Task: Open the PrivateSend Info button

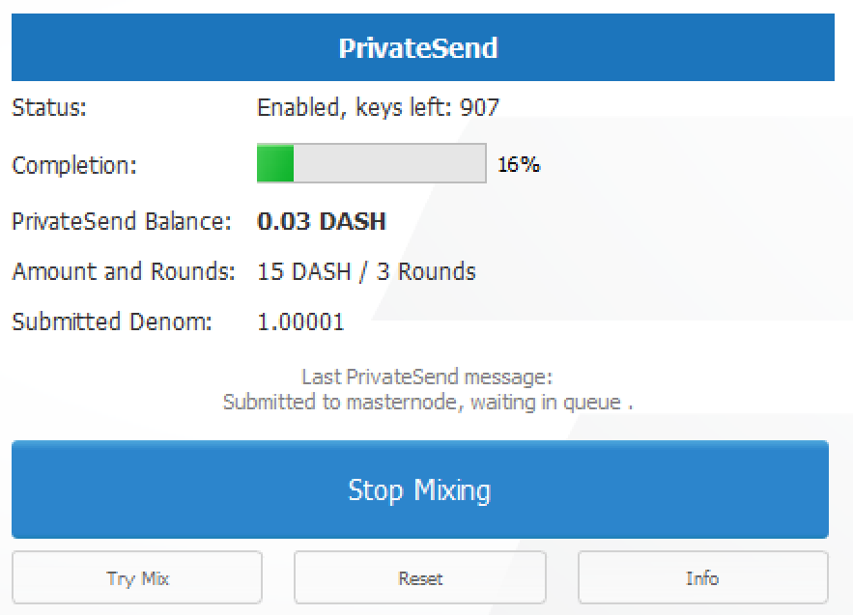Action: pos(702,578)
